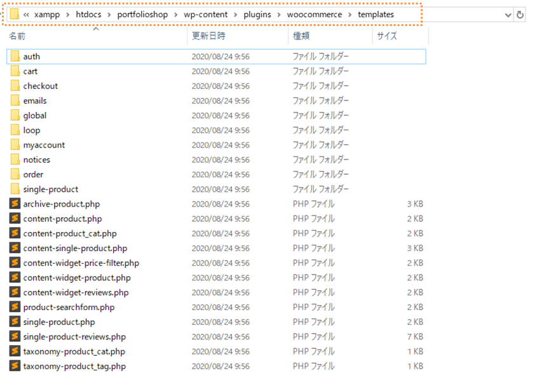Expand the chevron after htdocs in path
The height and width of the screenshot is (375, 544).
point(109,15)
